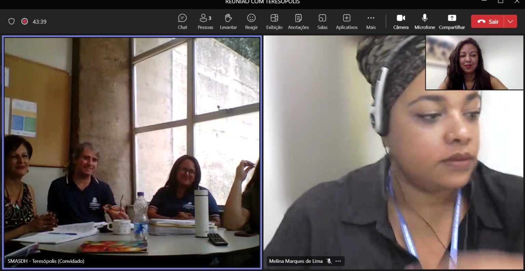Click the self-view video thumbnail

click(x=474, y=63)
